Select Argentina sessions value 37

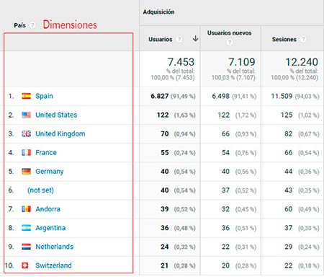click(x=289, y=228)
